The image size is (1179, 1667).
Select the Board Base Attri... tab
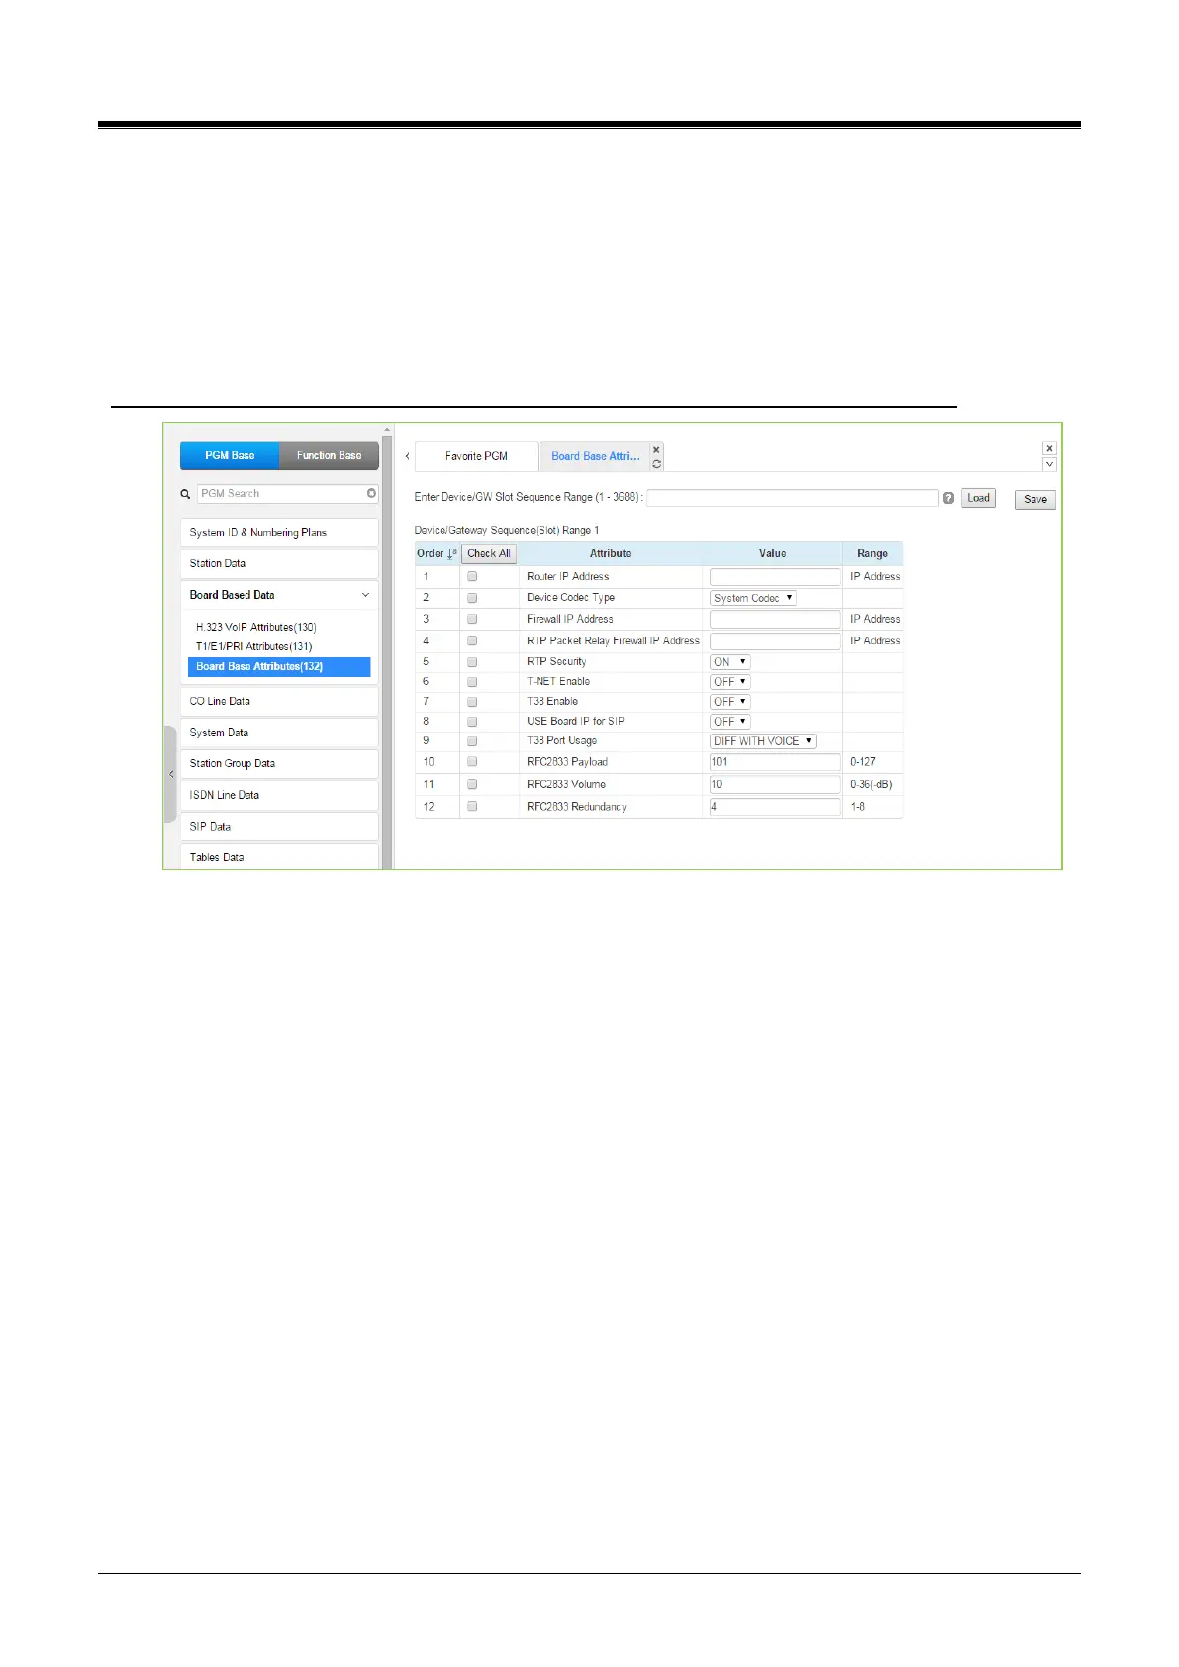(x=595, y=456)
